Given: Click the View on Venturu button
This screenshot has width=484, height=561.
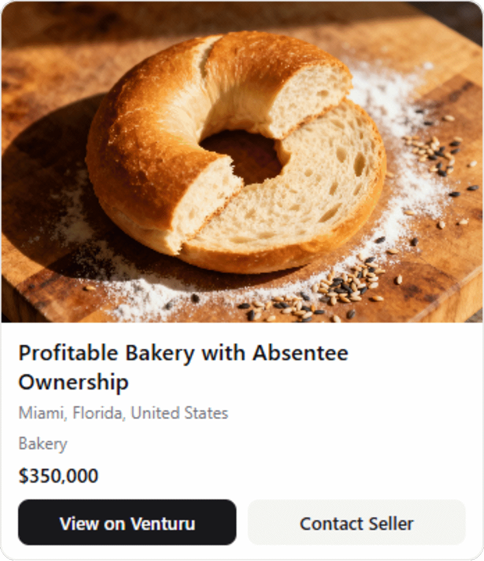Looking at the screenshot, I should [127, 523].
